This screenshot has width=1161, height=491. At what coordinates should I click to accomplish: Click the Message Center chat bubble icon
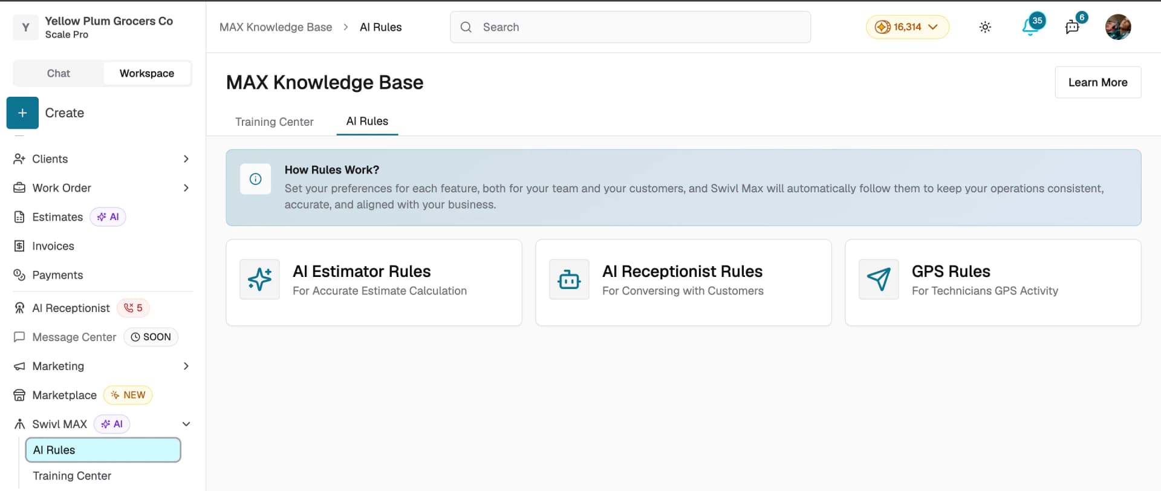point(19,337)
